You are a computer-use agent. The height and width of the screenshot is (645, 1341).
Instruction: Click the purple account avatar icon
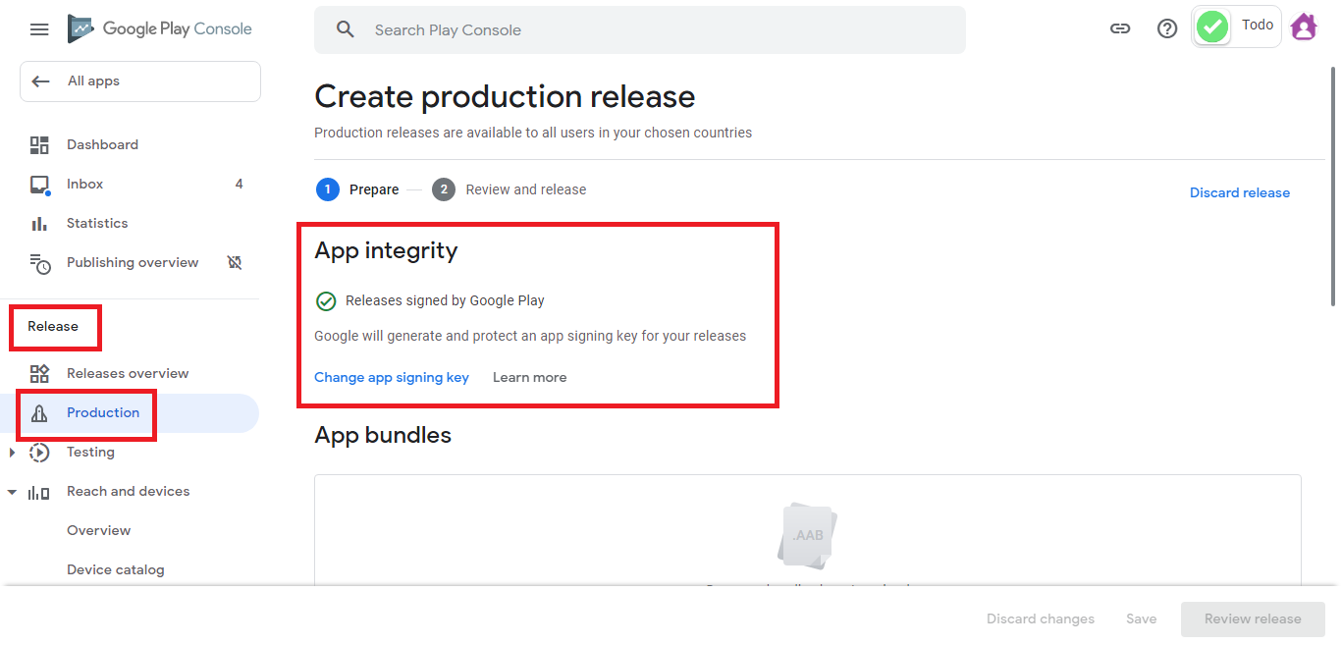(x=1304, y=27)
